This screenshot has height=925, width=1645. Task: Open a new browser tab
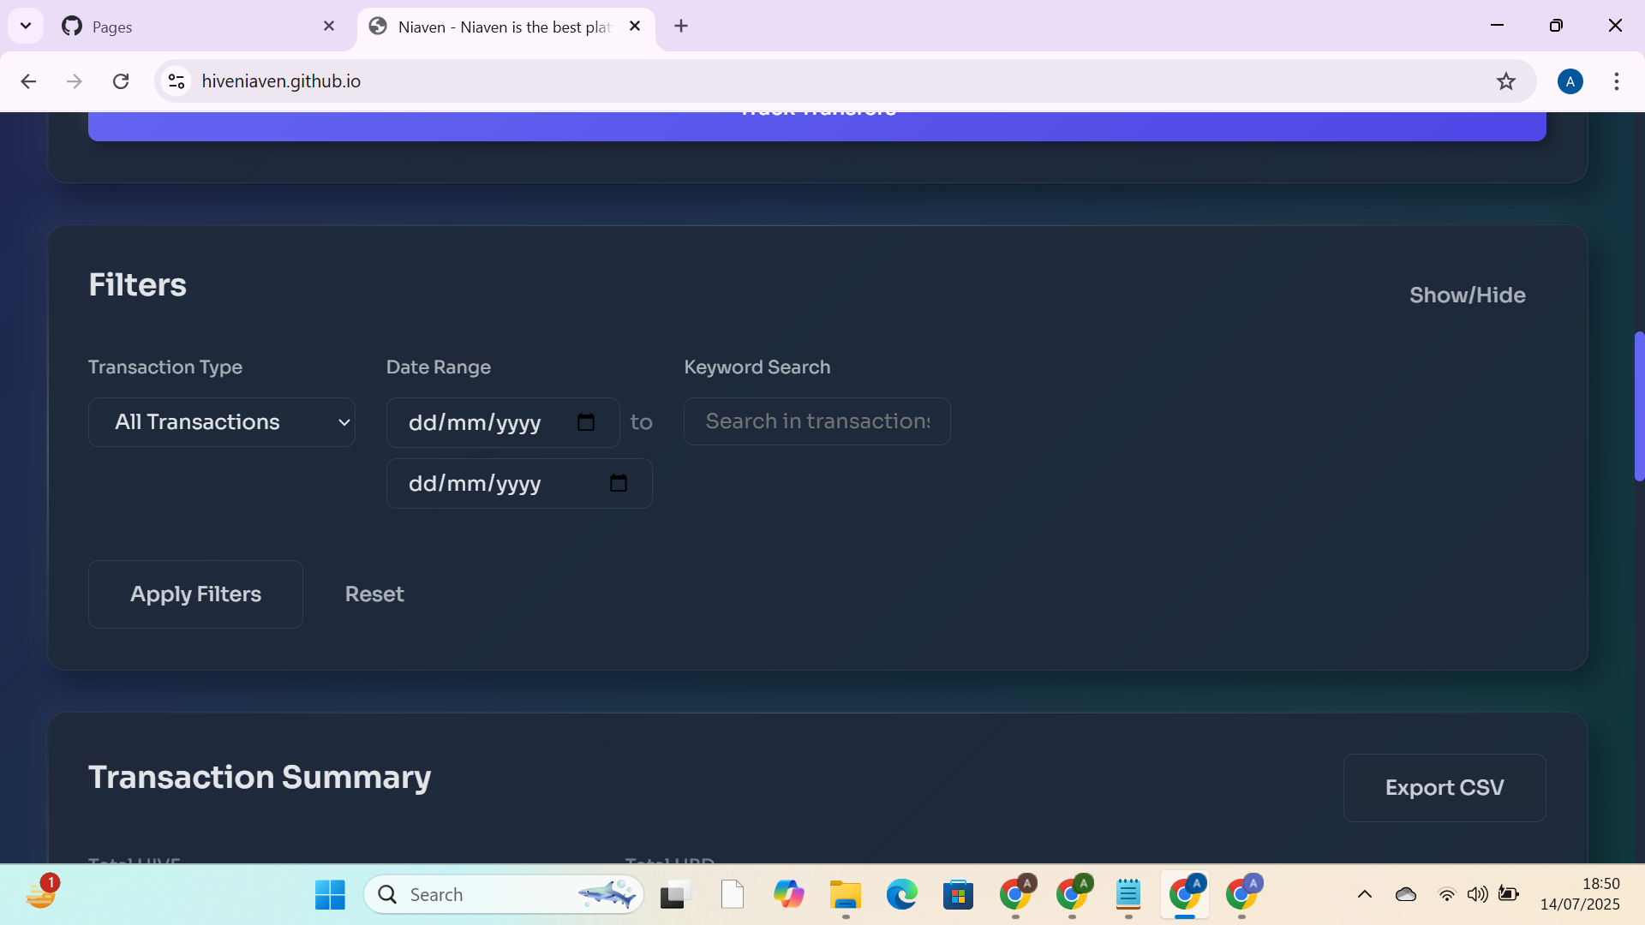point(681,27)
